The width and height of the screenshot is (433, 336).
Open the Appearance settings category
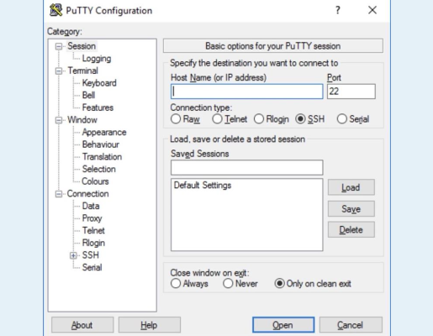(104, 133)
